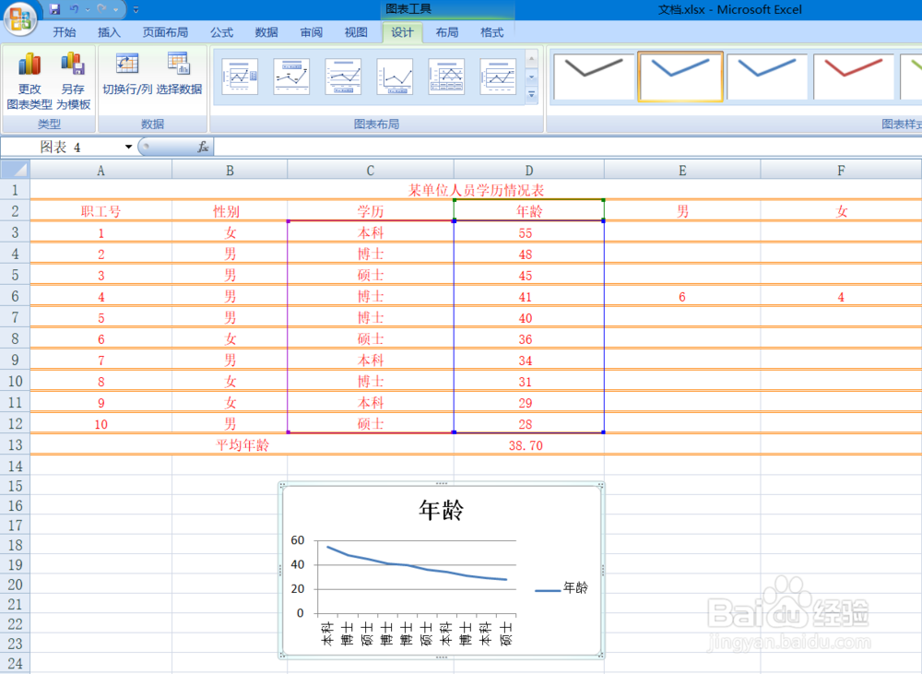Select row 2 header

(16, 210)
